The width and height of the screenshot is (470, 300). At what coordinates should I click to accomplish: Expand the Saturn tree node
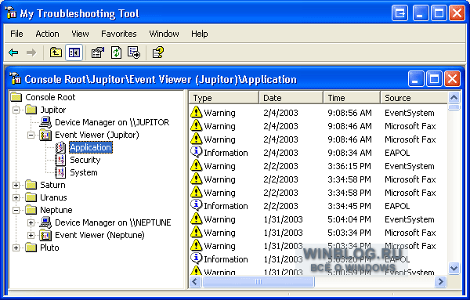click(x=16, y=185)
